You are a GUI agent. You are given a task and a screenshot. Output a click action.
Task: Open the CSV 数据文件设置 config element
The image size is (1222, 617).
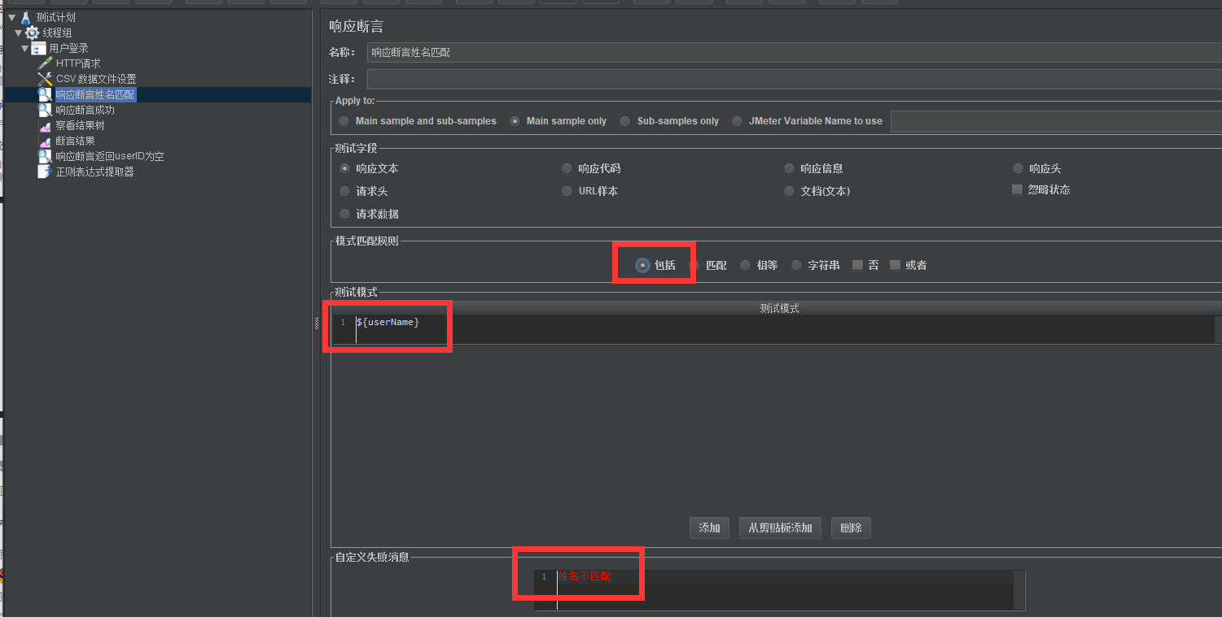pos(46,78)
